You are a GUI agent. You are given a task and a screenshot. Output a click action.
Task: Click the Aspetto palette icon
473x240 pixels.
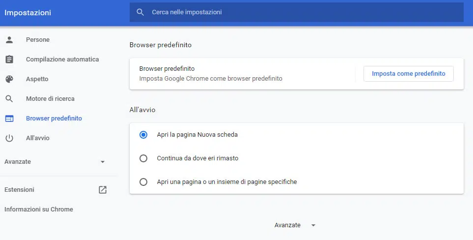pos(9,79)
